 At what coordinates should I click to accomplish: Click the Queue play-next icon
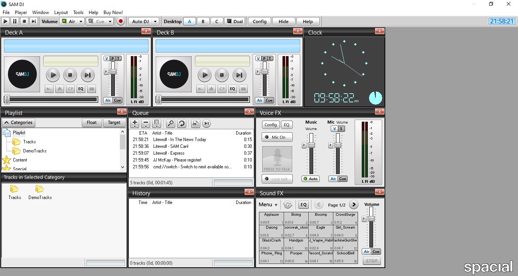tap(206, 123)
